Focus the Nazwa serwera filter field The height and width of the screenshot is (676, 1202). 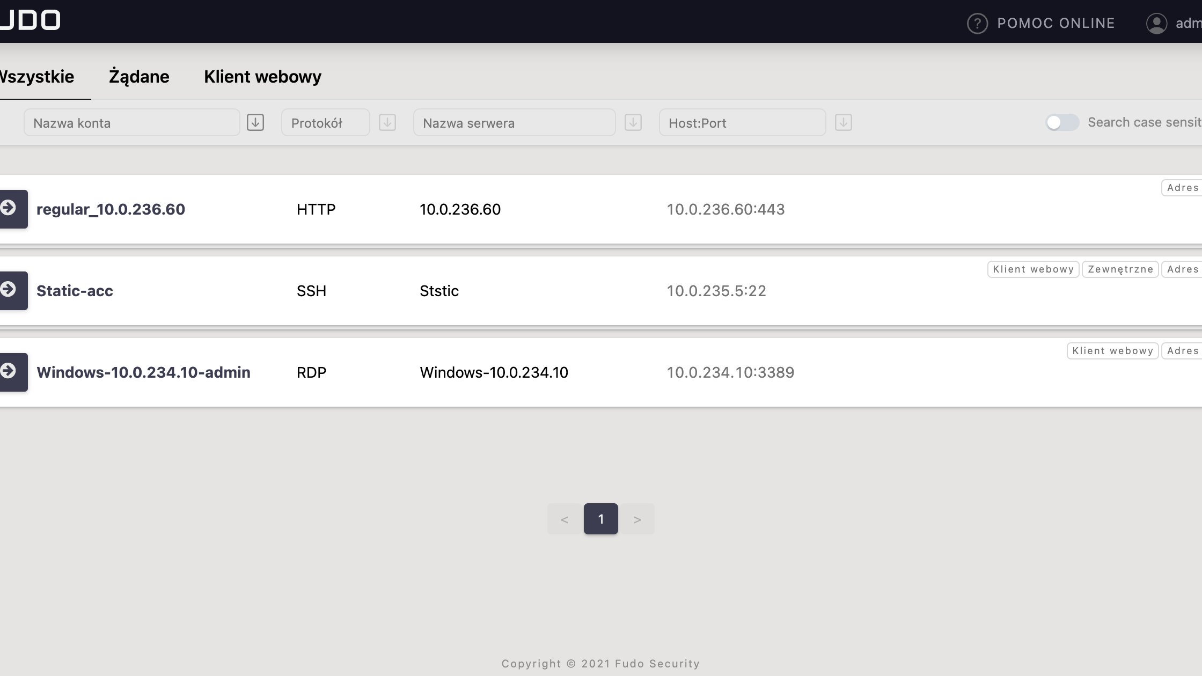pos(514,123)
